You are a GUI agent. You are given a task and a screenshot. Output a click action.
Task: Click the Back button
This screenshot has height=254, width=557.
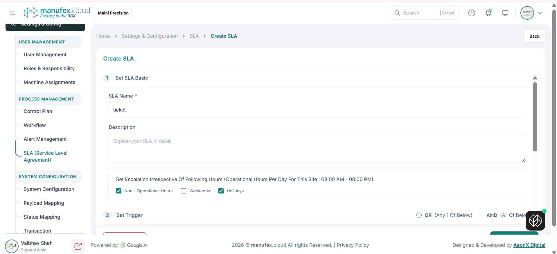[534, 36]
